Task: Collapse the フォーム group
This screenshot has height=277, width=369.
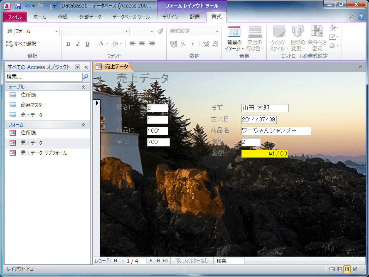Action: [x=83, y=125]
